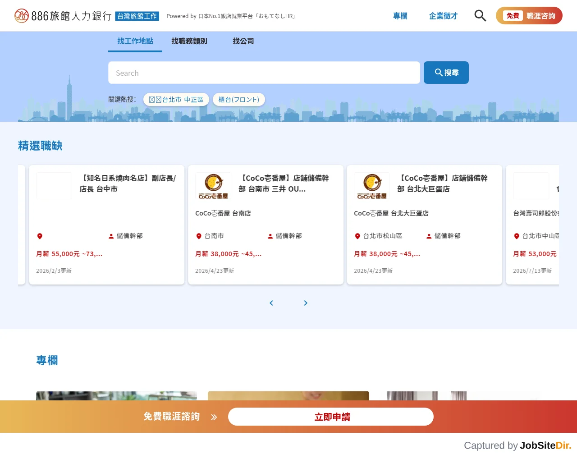Click the 886 旅館人力銀行 logo
The height and width of the screenshot is (459, 577).
pyautogui.click(x=63, y=16)
